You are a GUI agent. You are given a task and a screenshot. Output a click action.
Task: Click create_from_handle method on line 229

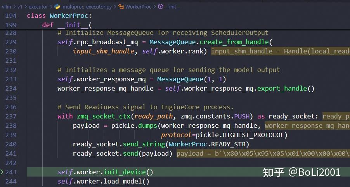(x=234, y=42)
